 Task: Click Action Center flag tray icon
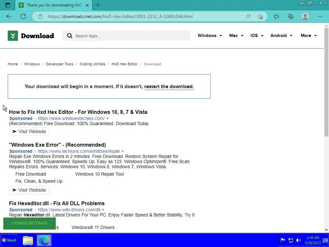(283, 240)
